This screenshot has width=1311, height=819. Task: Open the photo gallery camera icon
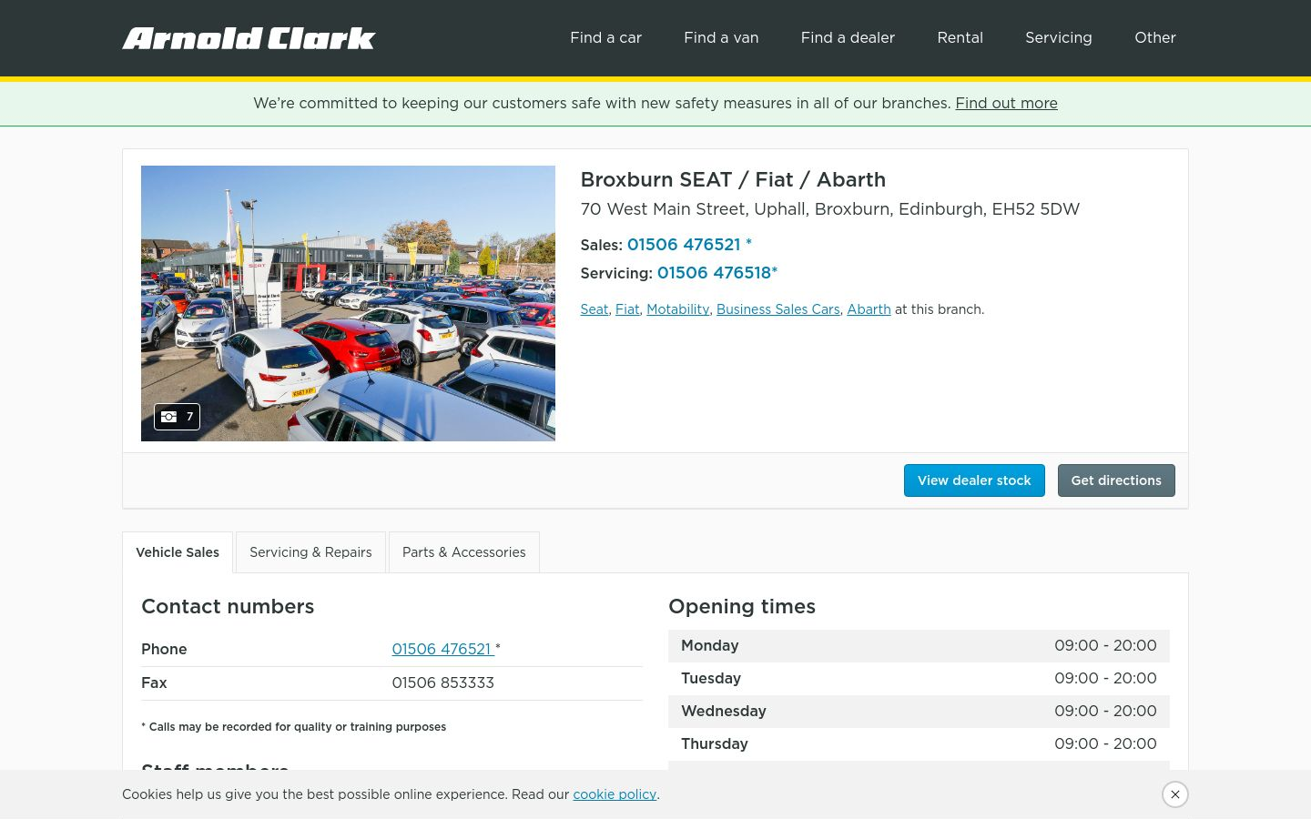tap(177, 417)
